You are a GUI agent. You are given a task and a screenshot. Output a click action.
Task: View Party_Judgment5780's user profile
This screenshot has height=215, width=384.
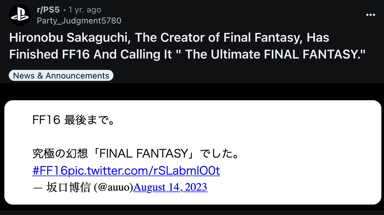point(79,21)
